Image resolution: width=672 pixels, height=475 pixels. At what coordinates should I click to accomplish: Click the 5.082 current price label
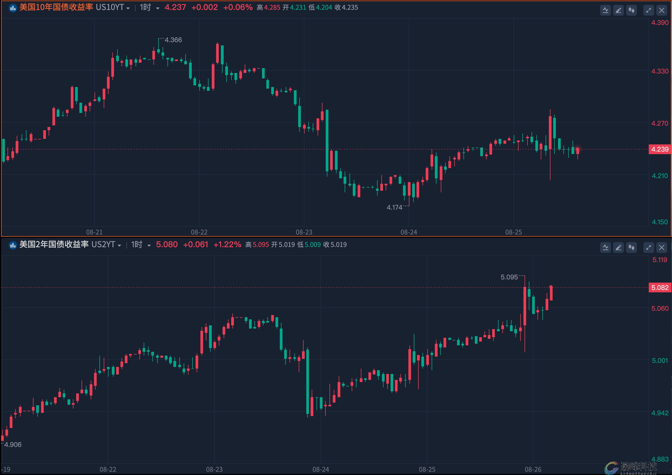[x=660, y=287]
